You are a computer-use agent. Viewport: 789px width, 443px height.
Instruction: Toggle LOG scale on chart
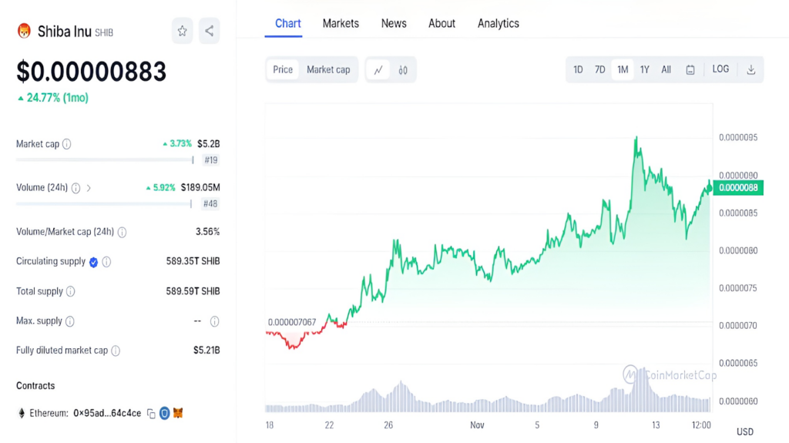(720, 69)
